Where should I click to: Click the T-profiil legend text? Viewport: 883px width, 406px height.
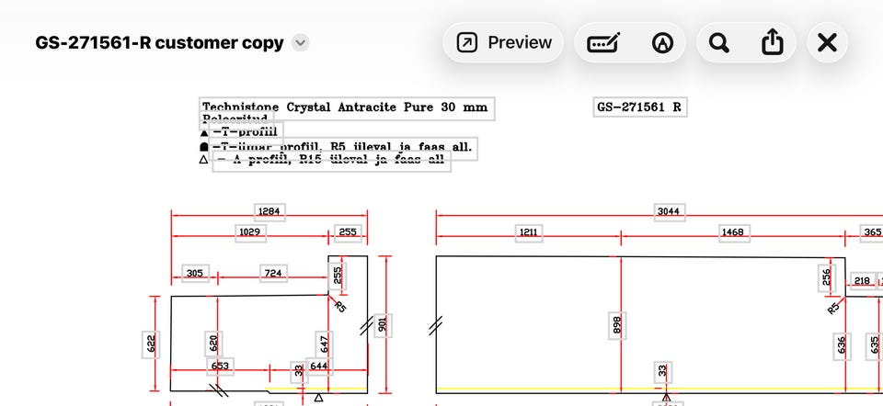(246, 132)
